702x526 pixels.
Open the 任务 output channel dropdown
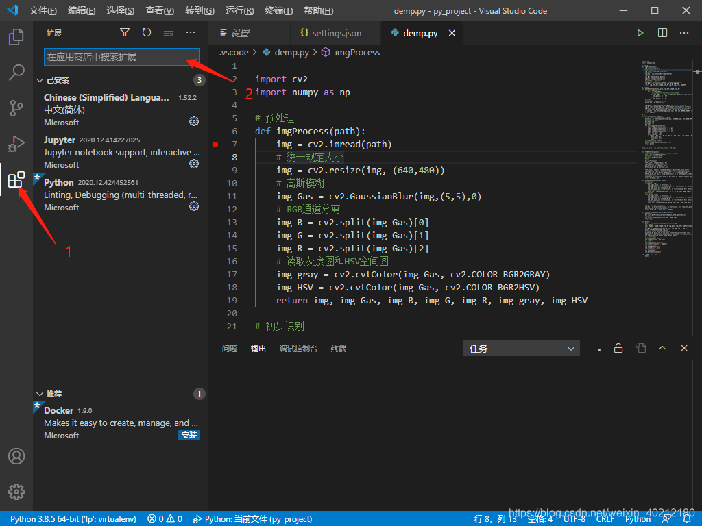click(521, 349)
